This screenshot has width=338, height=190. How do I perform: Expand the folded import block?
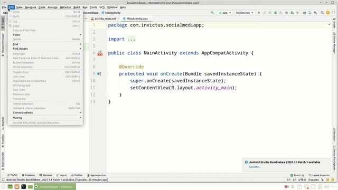(x=132, y=39)
